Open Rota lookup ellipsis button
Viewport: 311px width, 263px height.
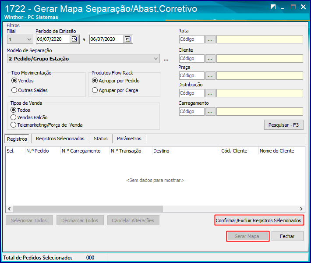click(x=210, y=39)
